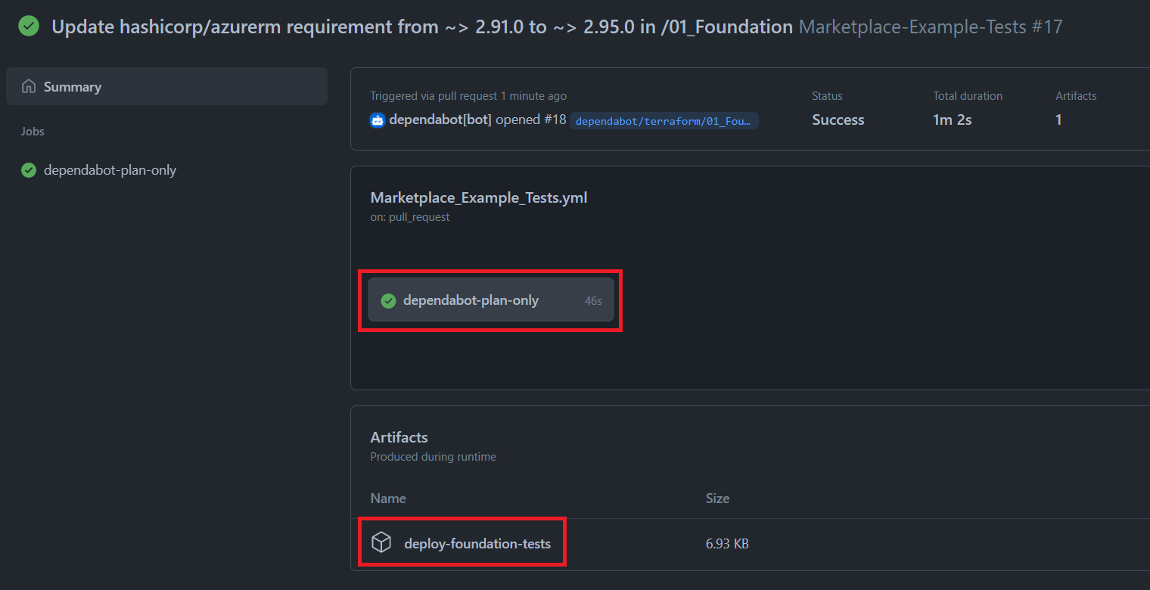Open the dependabot/terraform/01_Fou… branch label
This screenshot has width=1150, height=590.
664,120
